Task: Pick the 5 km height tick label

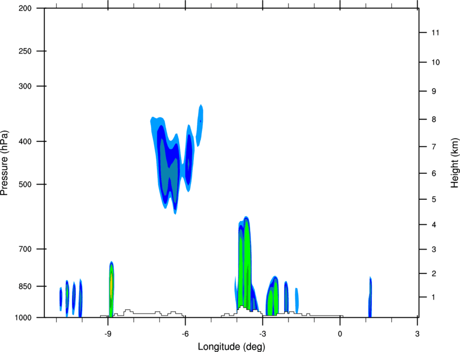Action: (434, 200)
